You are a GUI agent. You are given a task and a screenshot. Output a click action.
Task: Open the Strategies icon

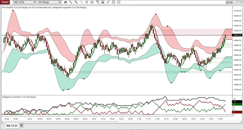pos(108,2)
